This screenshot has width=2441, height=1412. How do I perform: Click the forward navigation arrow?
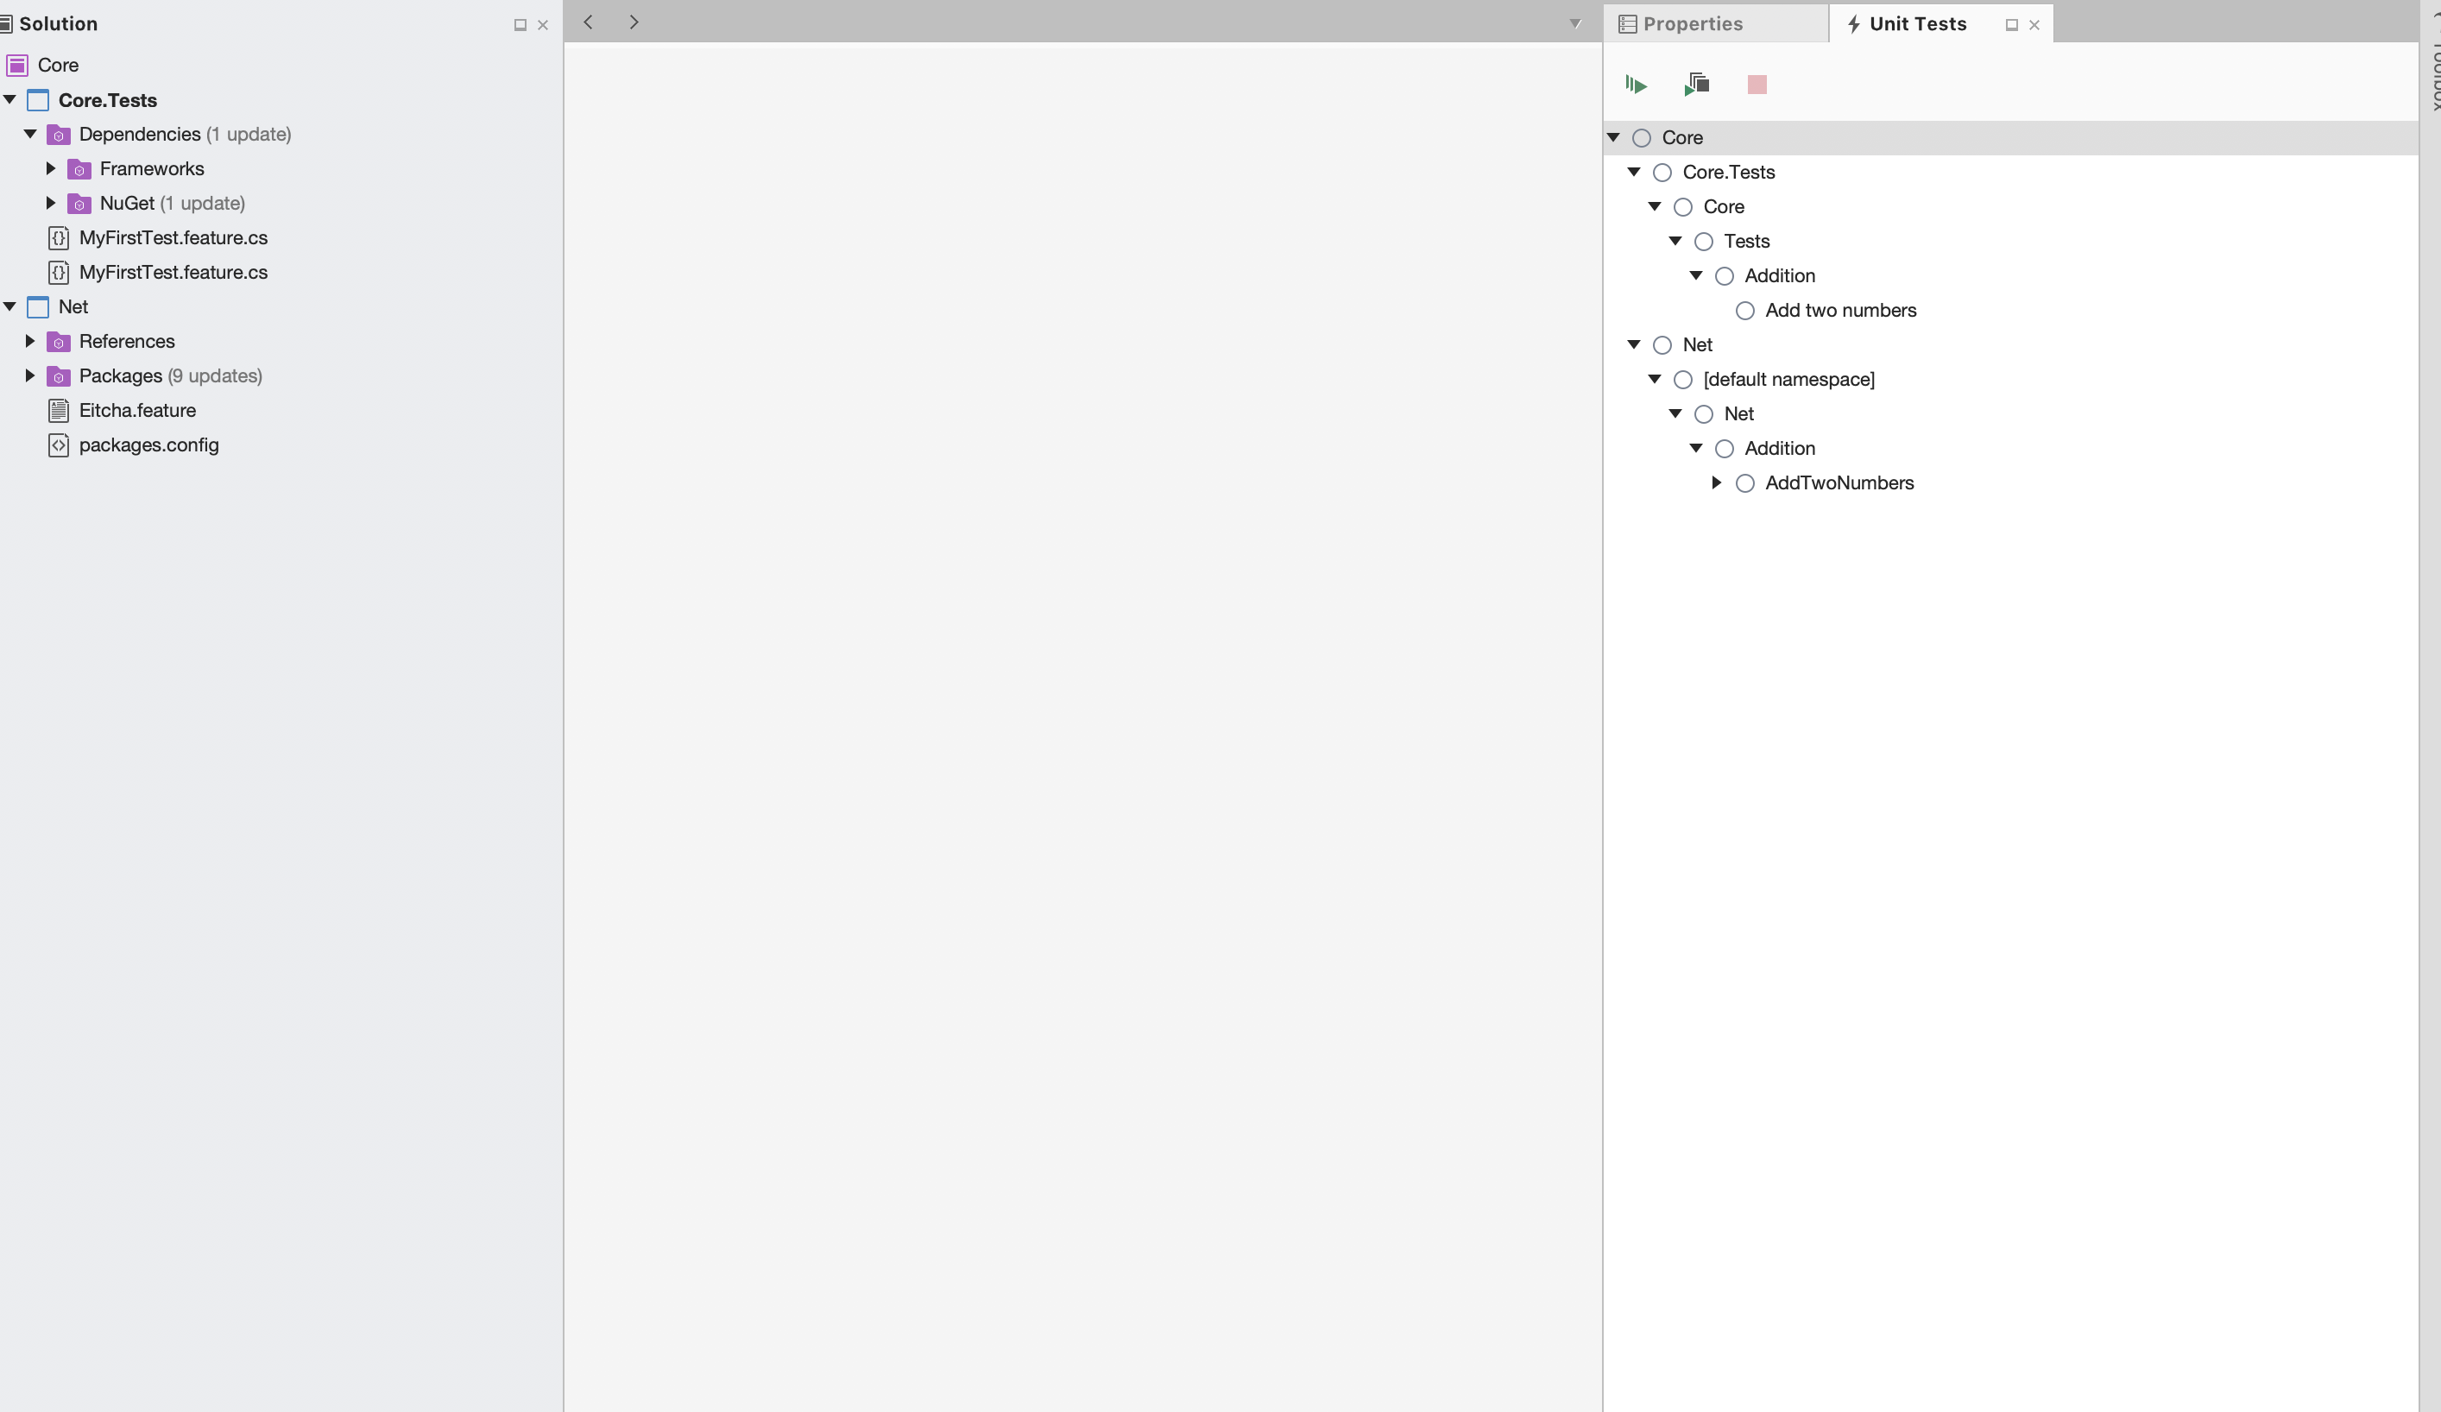(x=634, y=22)
